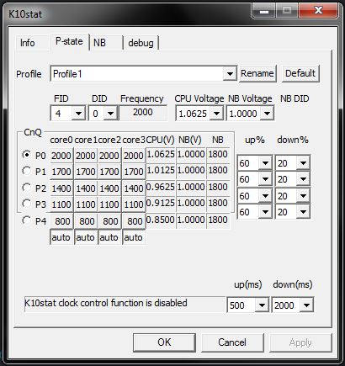Expand the CPU Voltage 1.0625 dropdown
The width and height of the screenshot is (345, 366).
216,114
